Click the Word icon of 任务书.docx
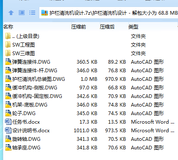The height and width of the screenshot is (160, 178). (8, 122)
